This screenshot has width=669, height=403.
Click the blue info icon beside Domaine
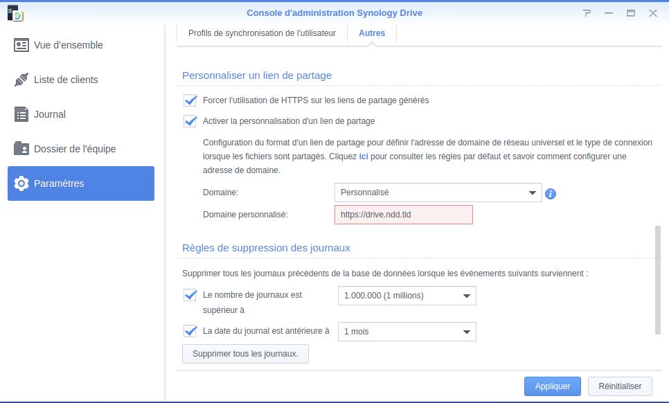click(551, 194)
